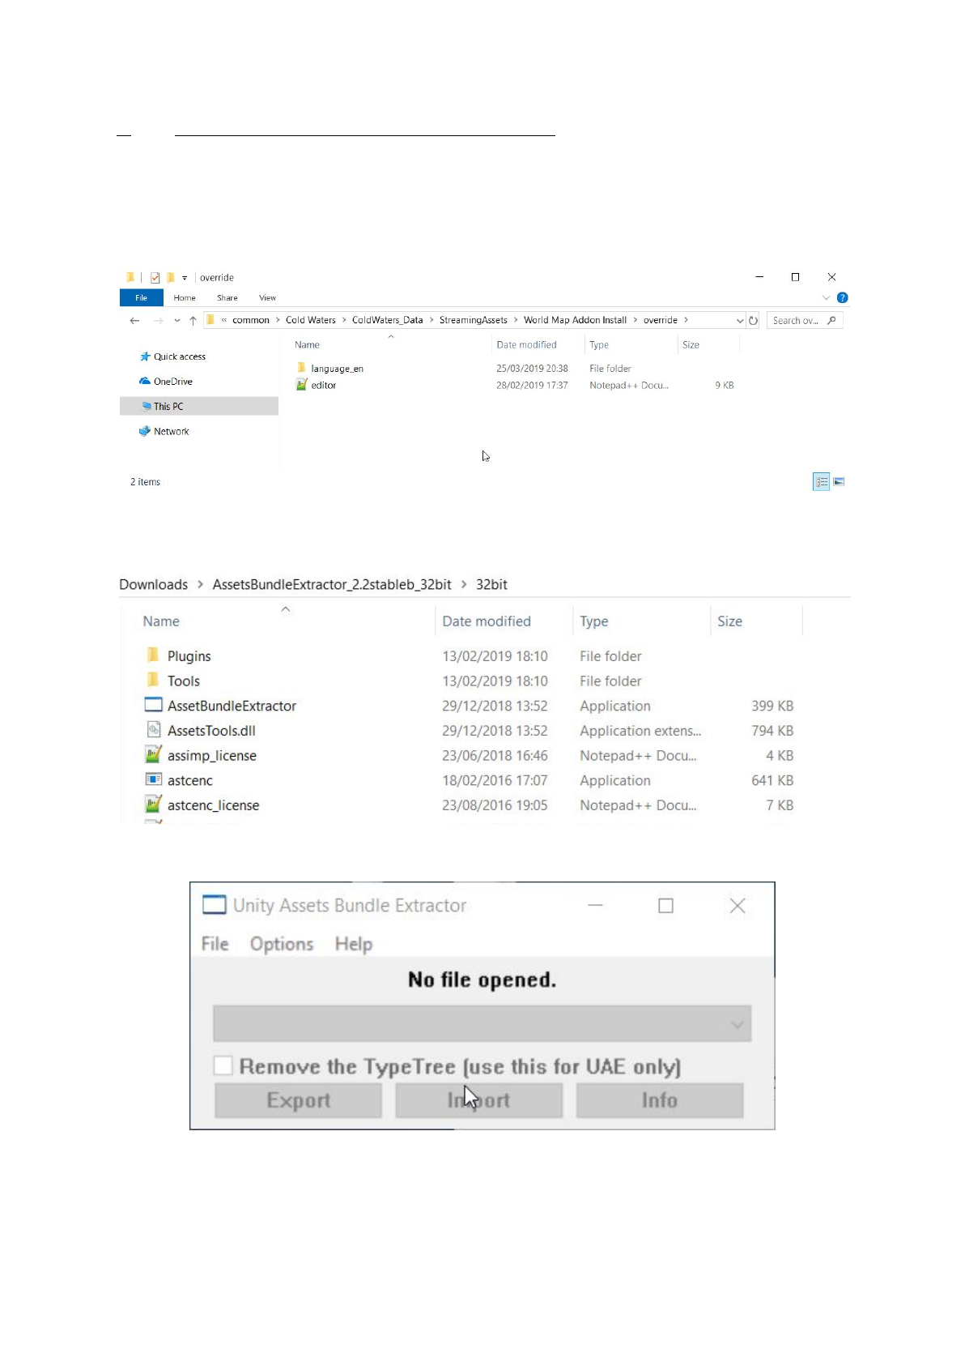This screenshot has height=1366, width=965.
Task: Open the File tab in Explorer ribbon
Action: coord(142,298)
